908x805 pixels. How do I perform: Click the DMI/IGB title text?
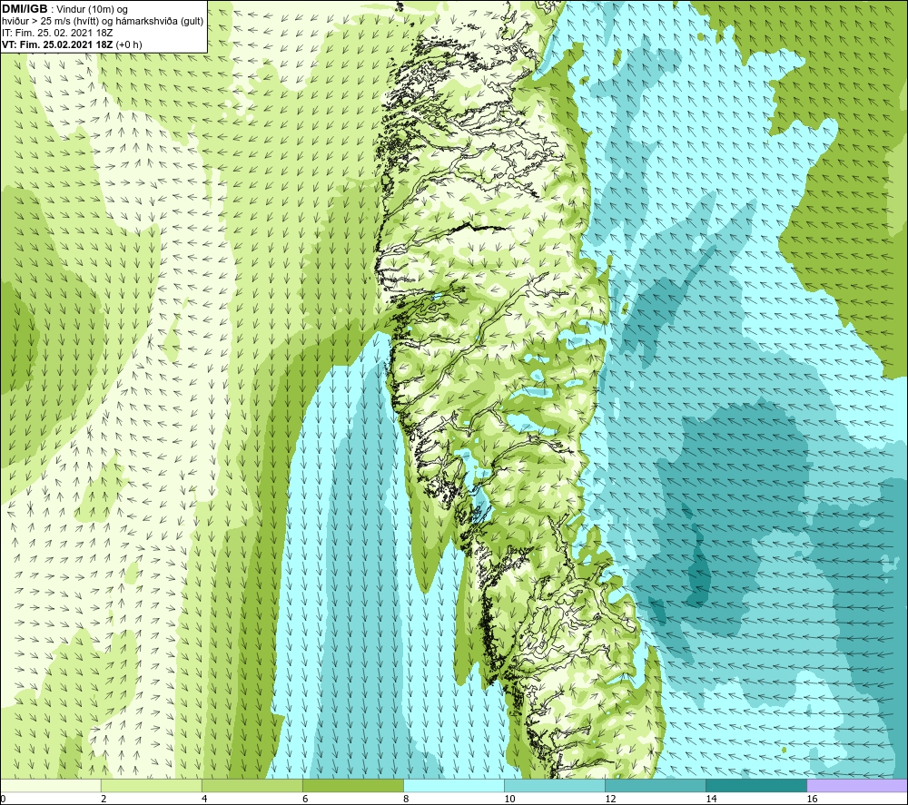(25, 9)
